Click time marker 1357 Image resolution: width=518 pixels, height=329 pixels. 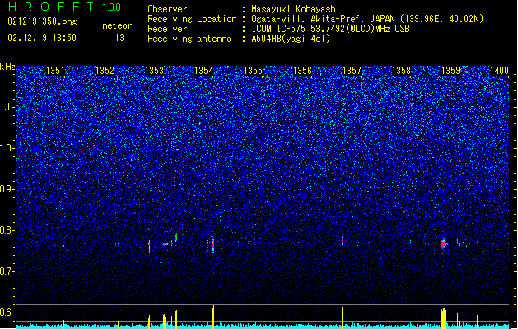click(352, 71)
